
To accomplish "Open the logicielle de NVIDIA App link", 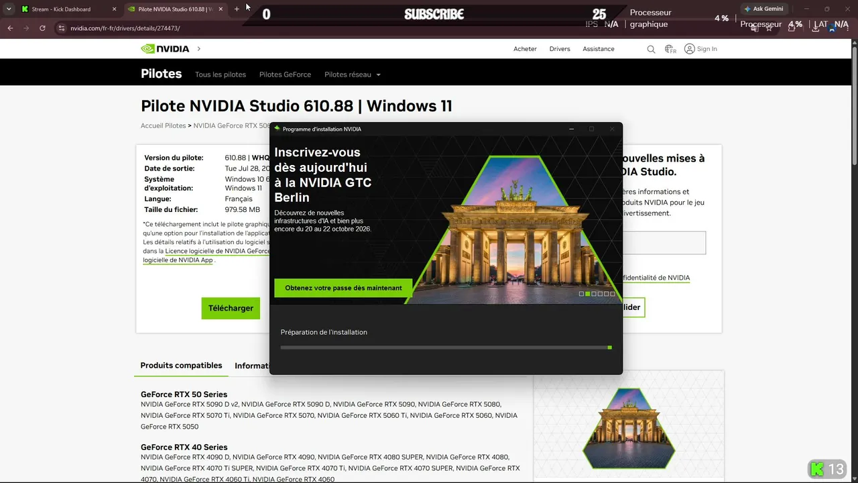I will coord(178,260).
